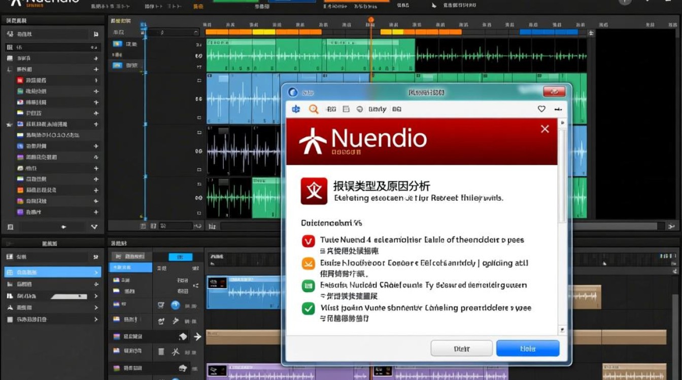Click the dialog scrollbar's down arrow

562,329
